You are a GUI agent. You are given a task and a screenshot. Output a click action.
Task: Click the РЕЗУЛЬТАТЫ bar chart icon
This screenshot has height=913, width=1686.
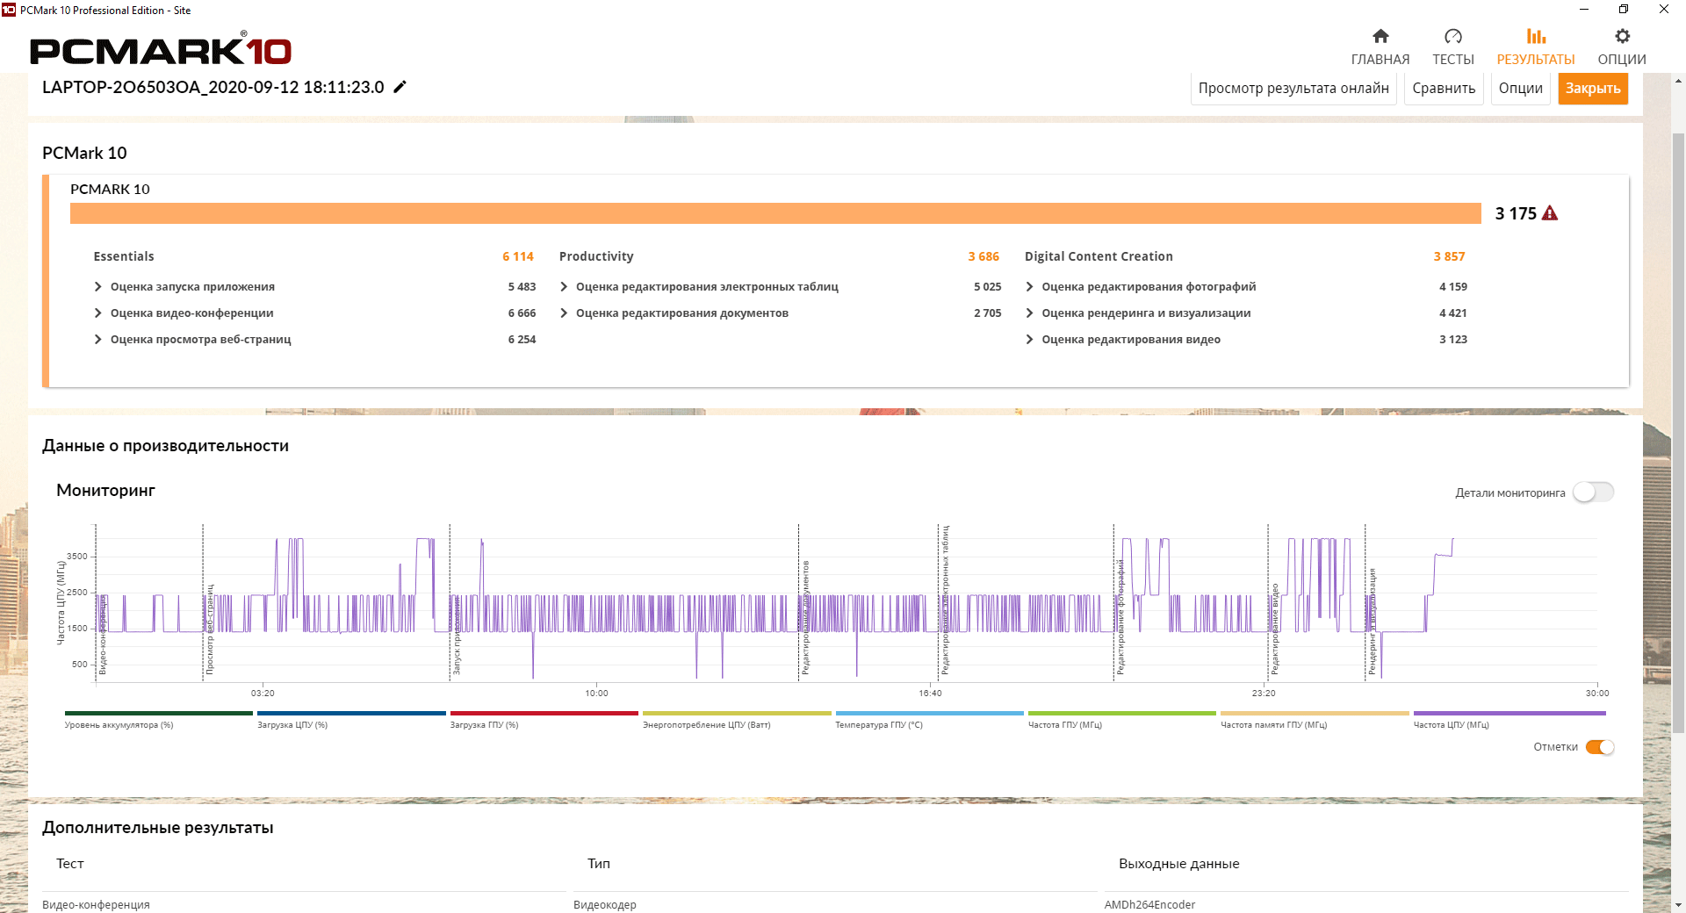1536,37
